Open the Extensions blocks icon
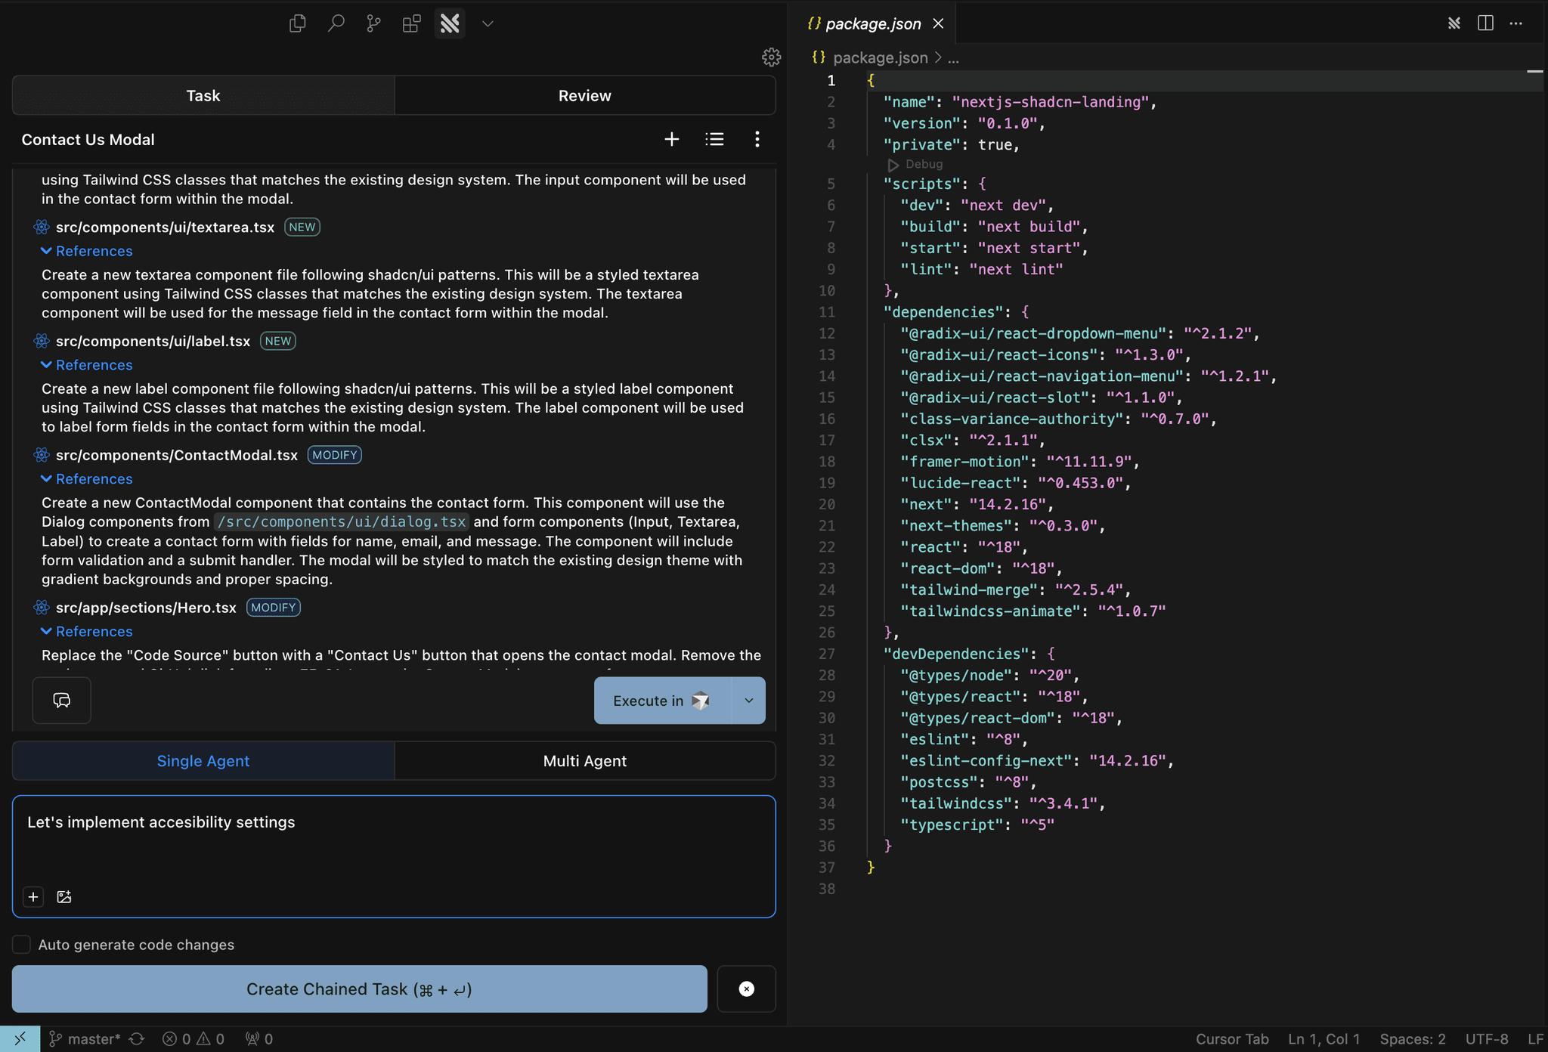This screenshot has width=1548, height=1052. coord(411,23)
